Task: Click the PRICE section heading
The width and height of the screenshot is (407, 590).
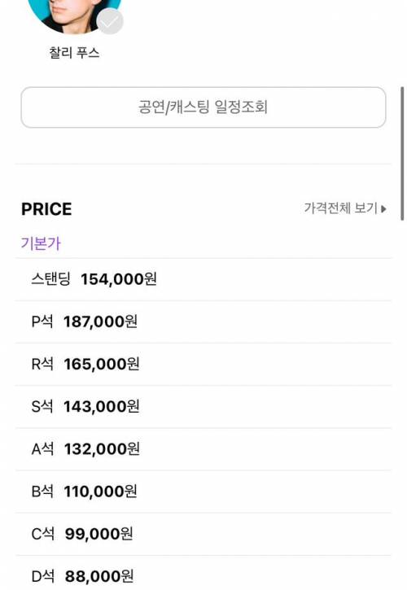Action: click(46, 209)
